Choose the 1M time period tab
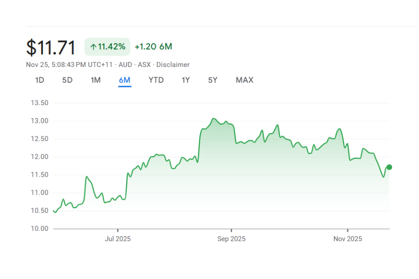Viewport: 419px width, 279px height. tap(95, 80)
